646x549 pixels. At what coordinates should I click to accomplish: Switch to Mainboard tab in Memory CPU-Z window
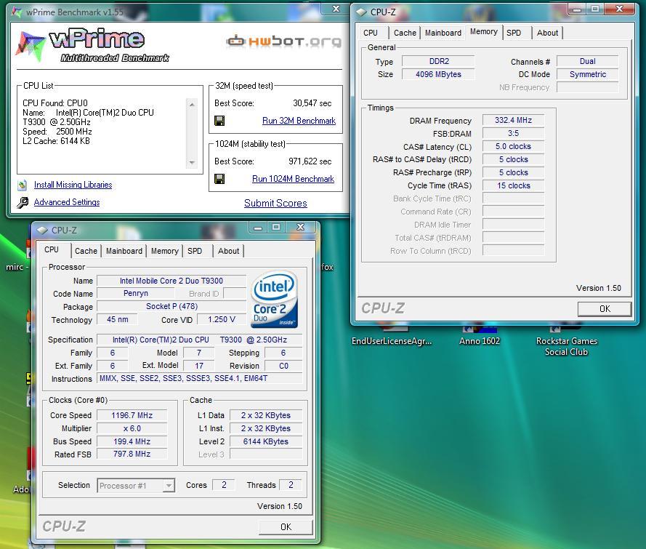pos(443,33)
